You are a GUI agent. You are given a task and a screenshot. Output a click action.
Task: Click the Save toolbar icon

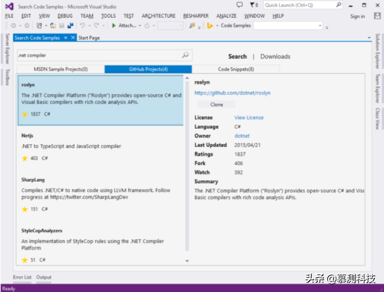62,26
